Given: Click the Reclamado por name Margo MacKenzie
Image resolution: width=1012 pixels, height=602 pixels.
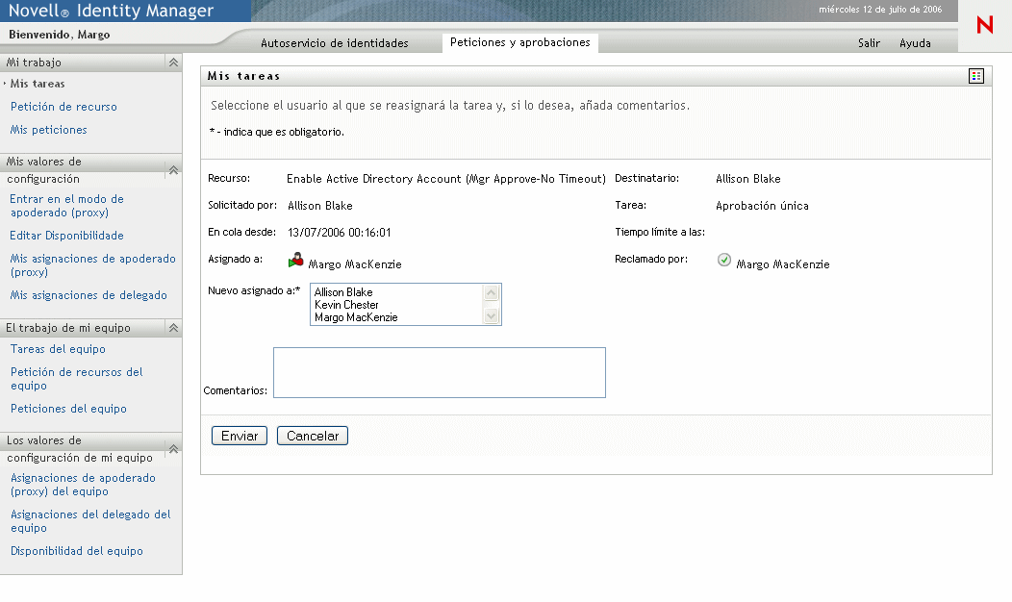Looking at the screenshot, I should click(783, 264).
